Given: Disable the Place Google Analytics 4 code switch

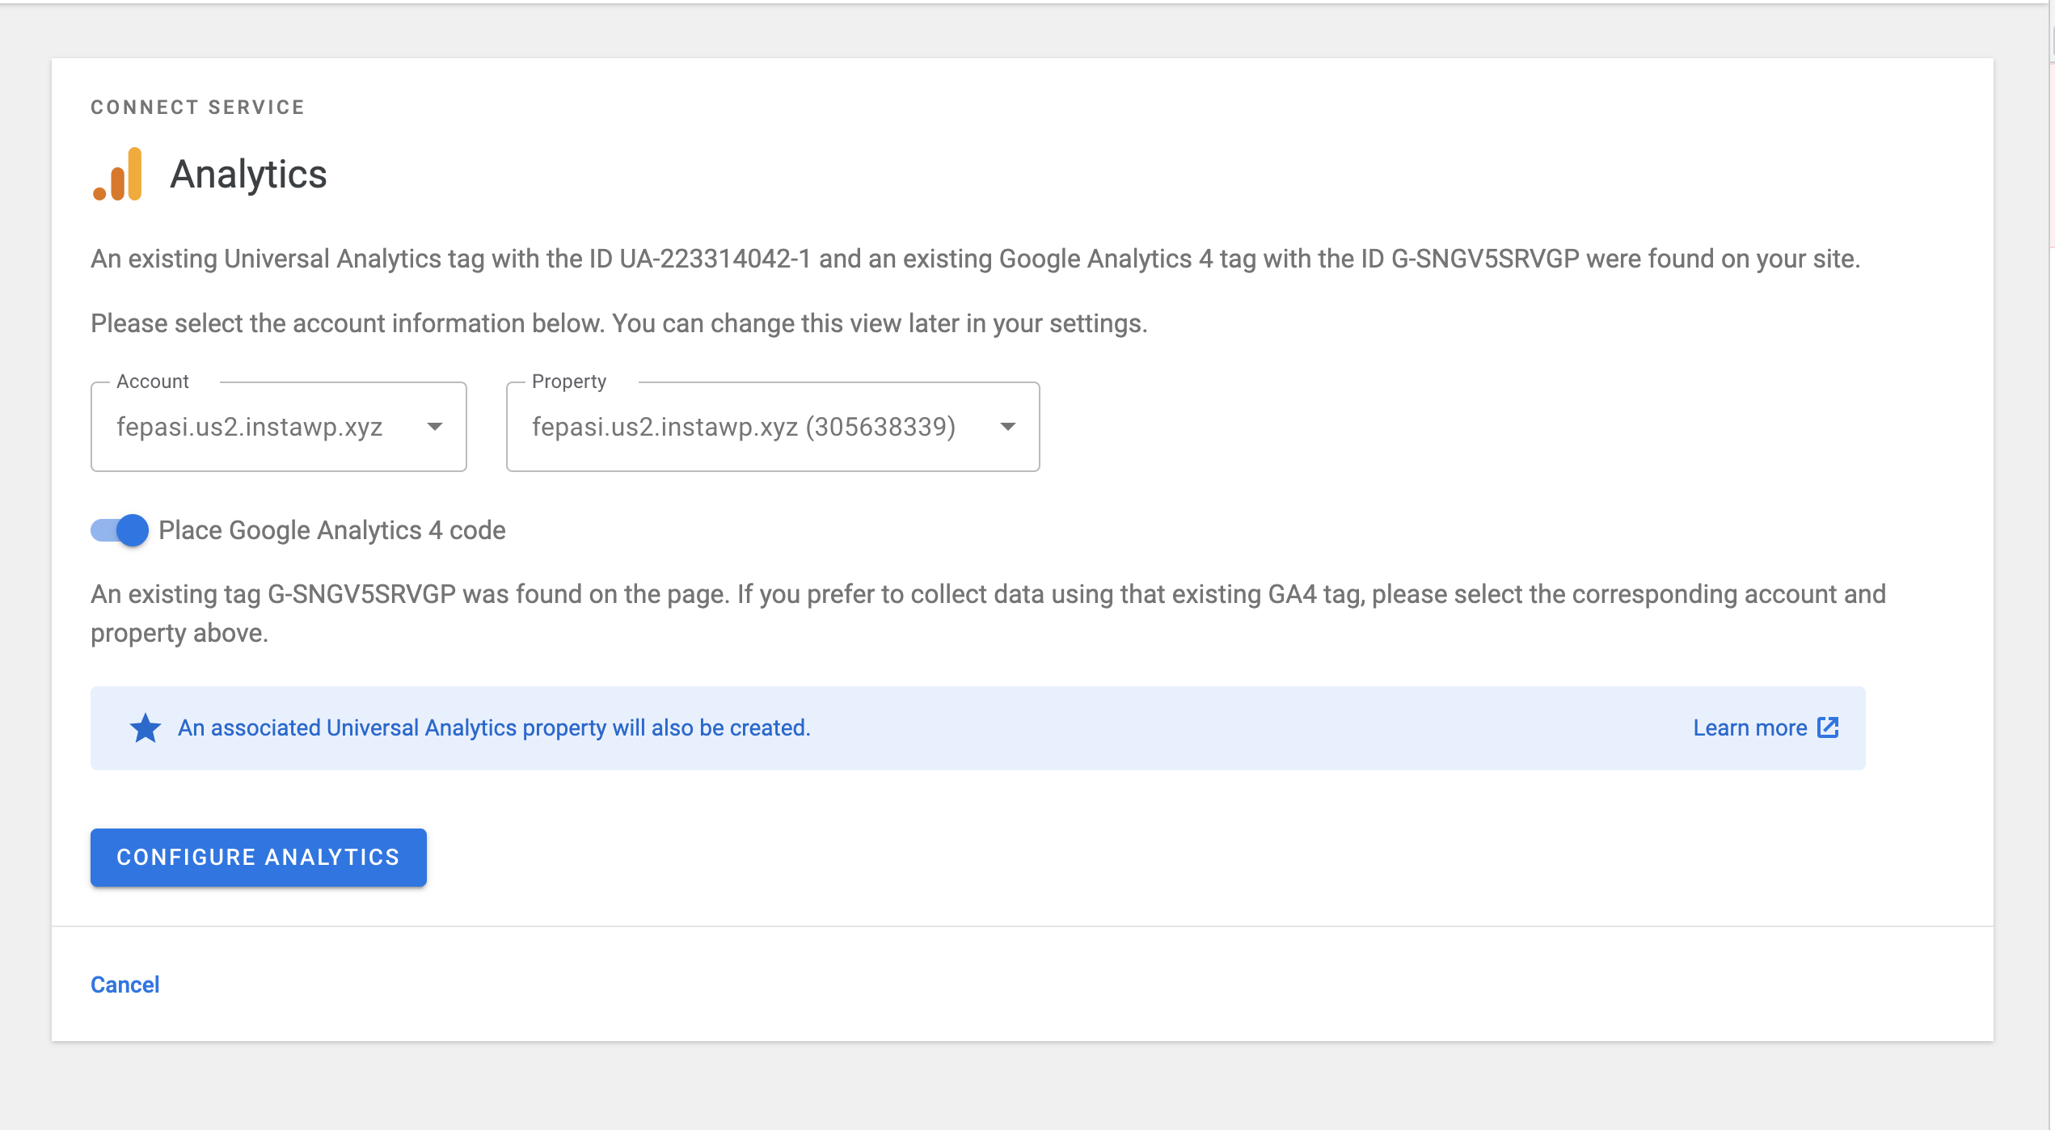Looking at the screenshot, I should tap(120, 530).
